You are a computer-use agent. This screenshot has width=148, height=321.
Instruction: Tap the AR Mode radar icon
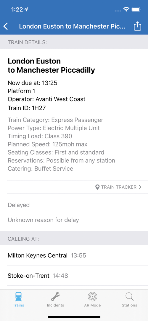tap(92, 297)
